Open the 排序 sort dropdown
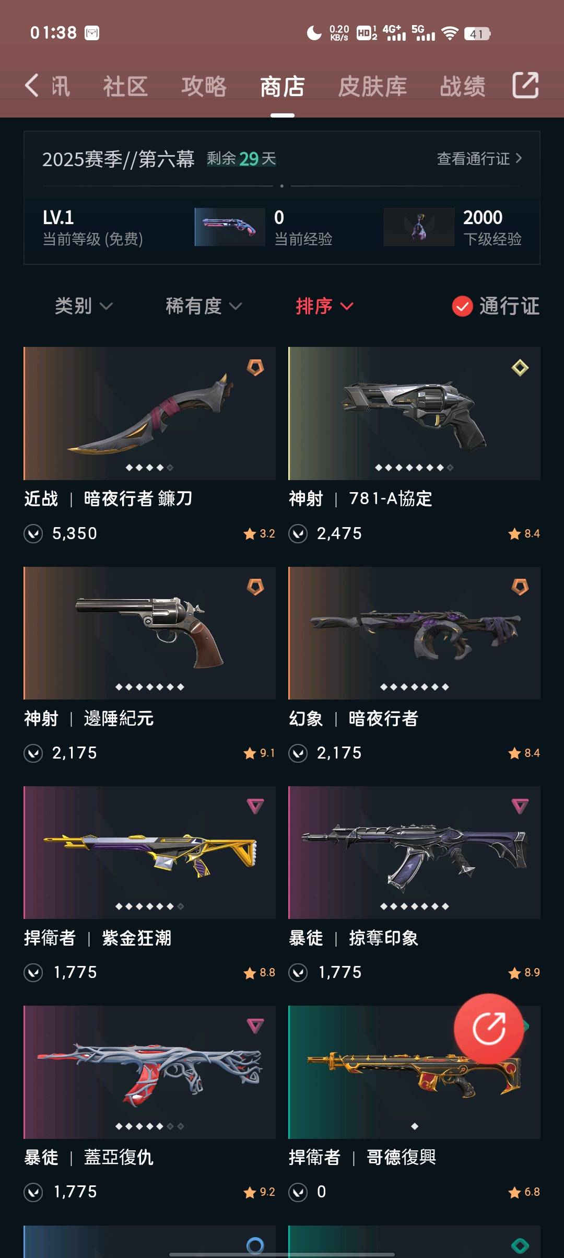564x1258 pixels. (x=325, y=306)
